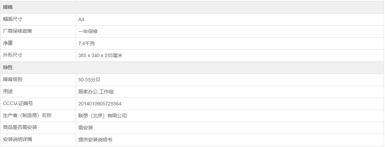Viewport: 385px width, 147px height.
Task: Select the CCC认证编号 label
Action: 18,104
